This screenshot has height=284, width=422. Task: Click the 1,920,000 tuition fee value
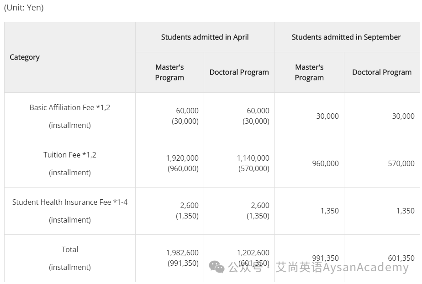pyautogui.click(x=182, y=158)
